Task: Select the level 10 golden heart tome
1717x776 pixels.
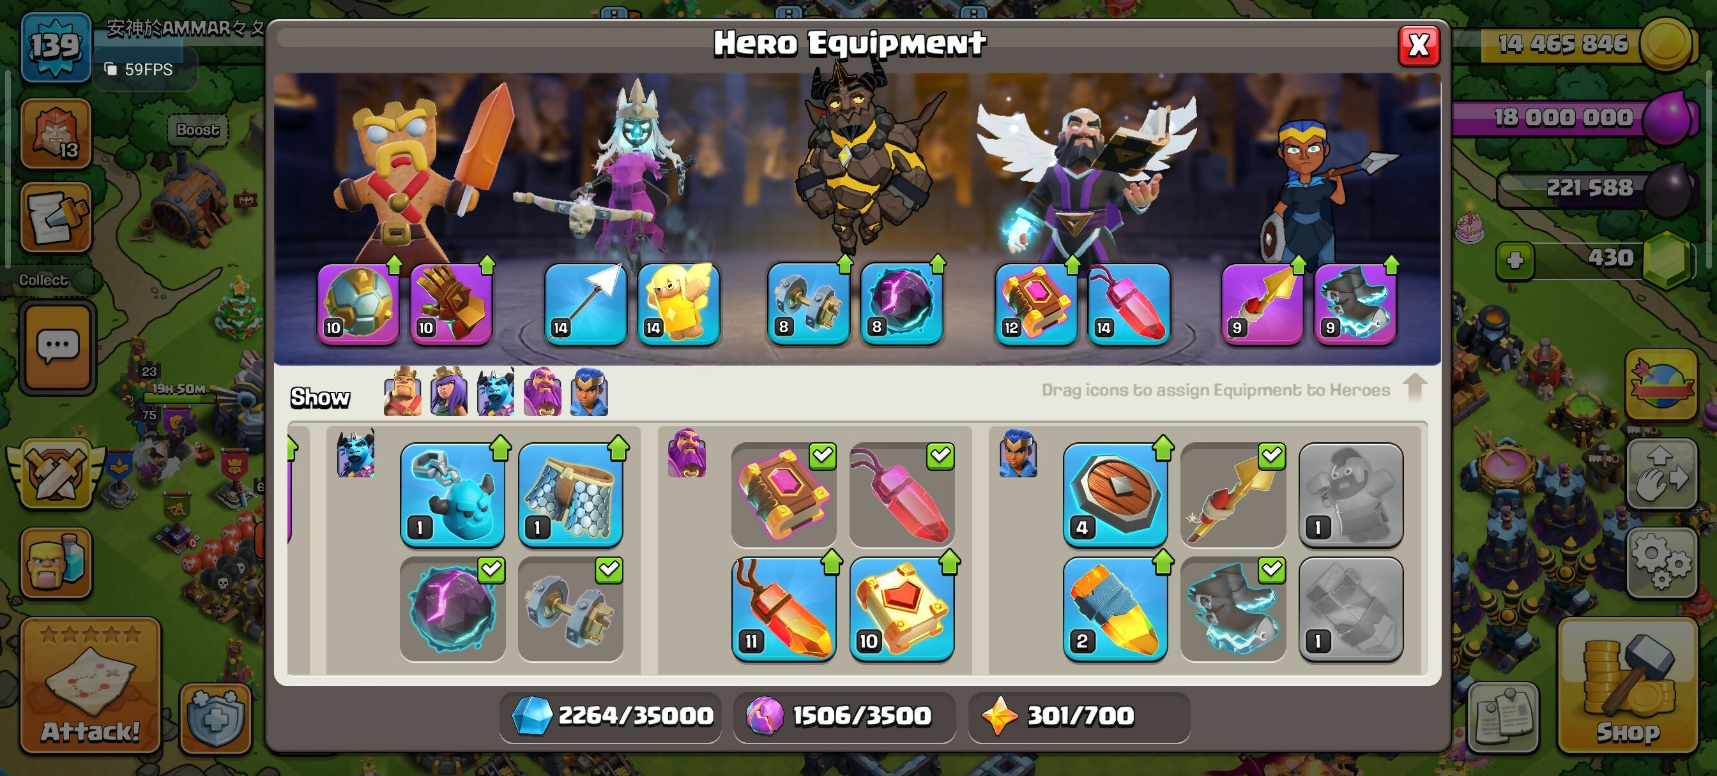Action: coord(902,609)
